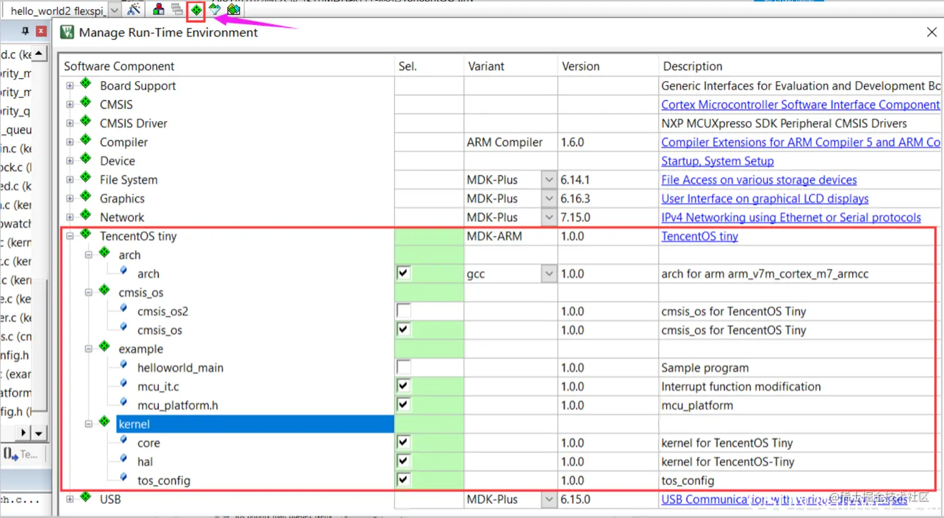This screenshot has height=518, width=944.
Task: Open the hello_world2 flexspi target dropdown
Action: [114, 10]
